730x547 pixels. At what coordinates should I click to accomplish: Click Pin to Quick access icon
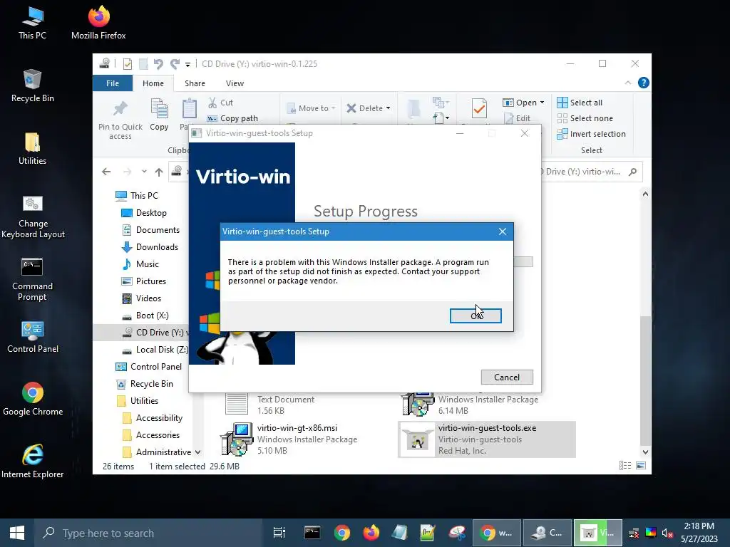tap(120, 109)
